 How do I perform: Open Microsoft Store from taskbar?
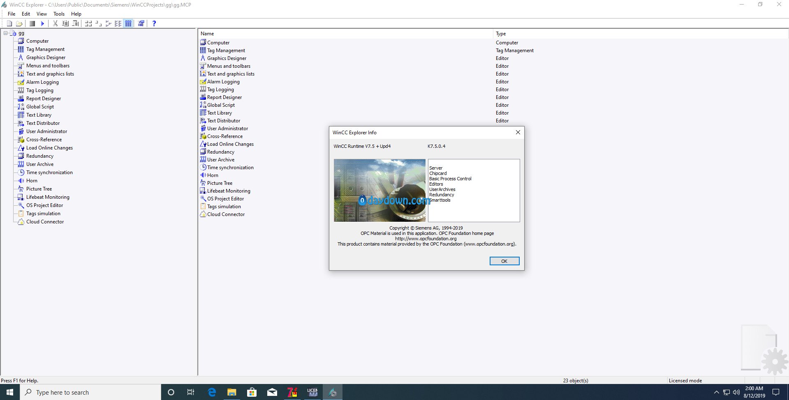252,392
